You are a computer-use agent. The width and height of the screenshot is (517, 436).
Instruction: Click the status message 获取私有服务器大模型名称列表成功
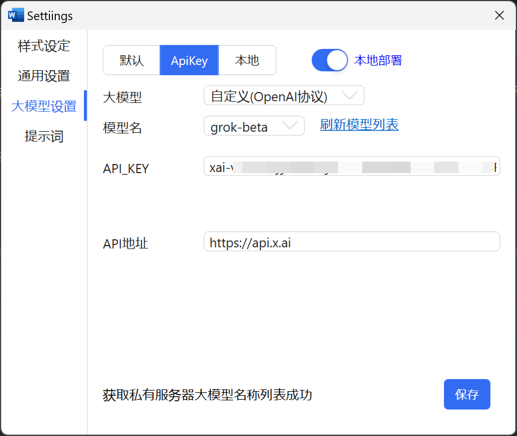[205, 395]
